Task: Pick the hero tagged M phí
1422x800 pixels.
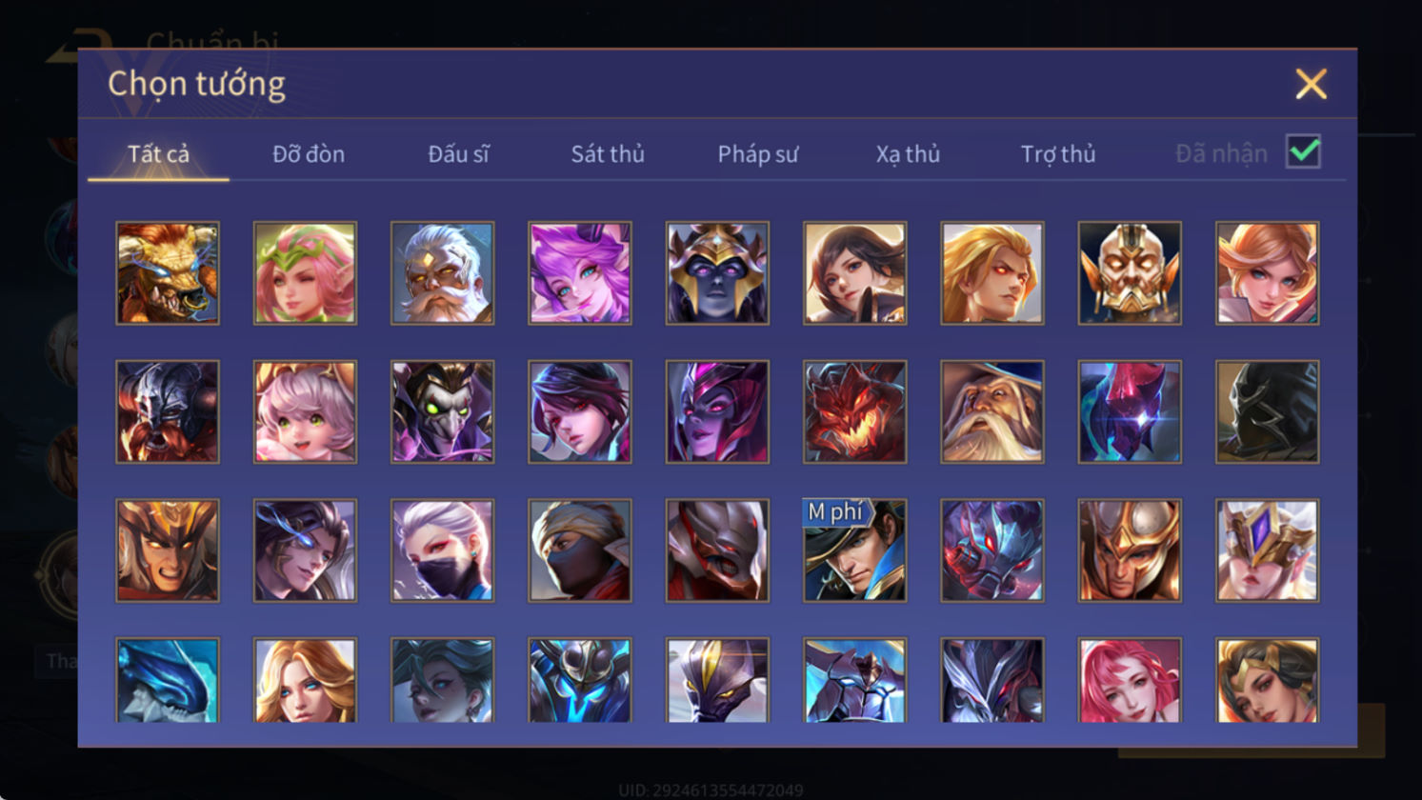Action: pos(854,550)
